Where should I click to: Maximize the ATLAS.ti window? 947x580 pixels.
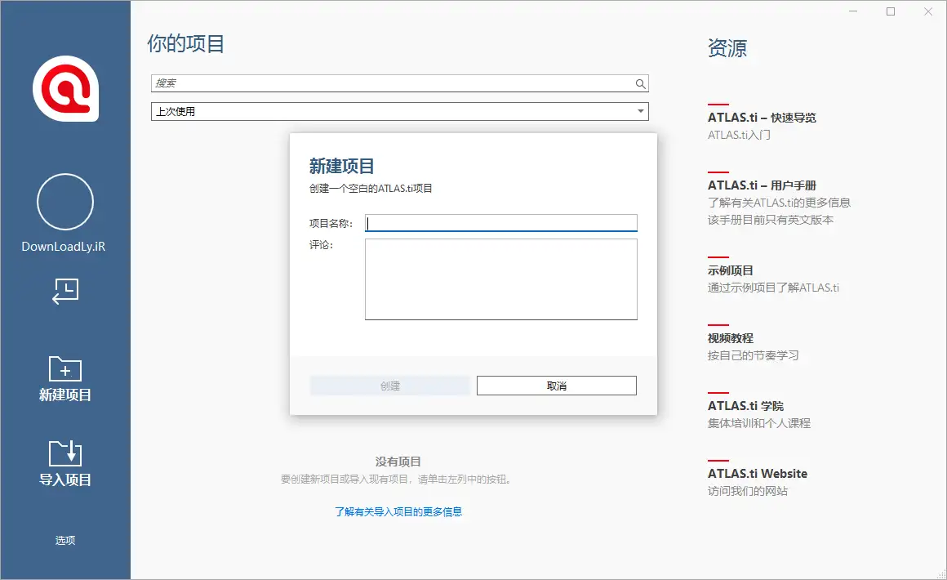click(891, 11)
